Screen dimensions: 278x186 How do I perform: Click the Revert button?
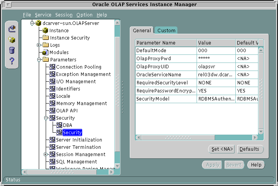234,165
